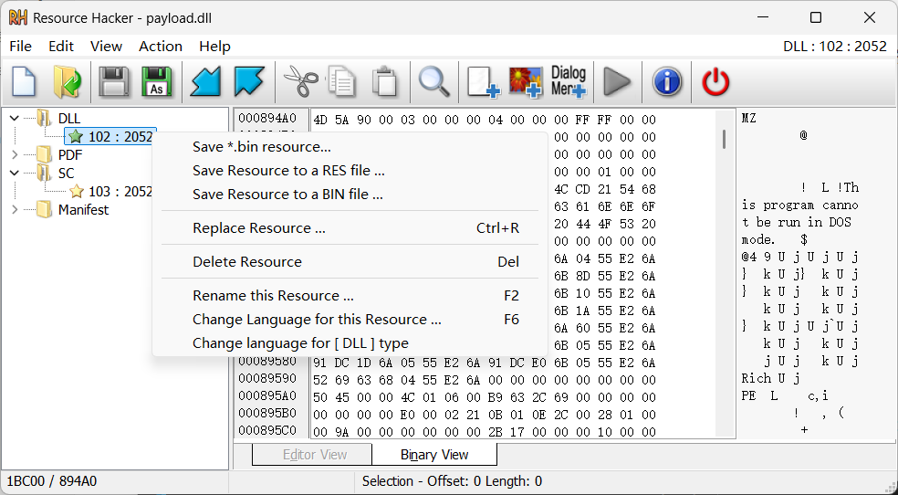Select the SC folder node
898x495 pixels.
56,173
